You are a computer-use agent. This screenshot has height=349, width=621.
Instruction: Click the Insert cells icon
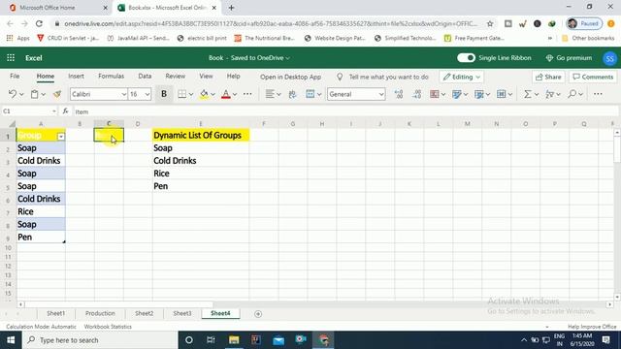tap(478, 94)
